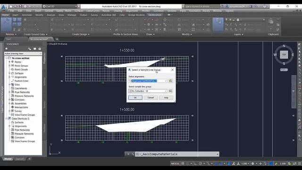The height and width of the screenshot is (170, 302).
Task: Click the E compass direction on the ViewCube
Action: click(293, 55)
